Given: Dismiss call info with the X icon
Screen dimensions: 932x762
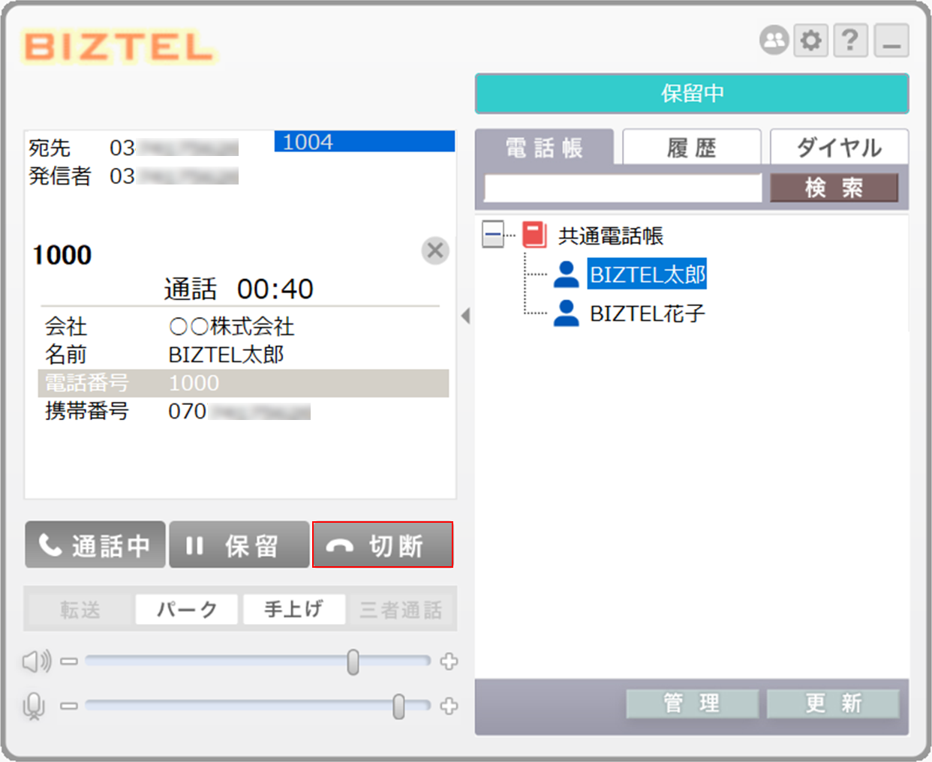Looking at the screenshot, I should click(x=435, y=250).
